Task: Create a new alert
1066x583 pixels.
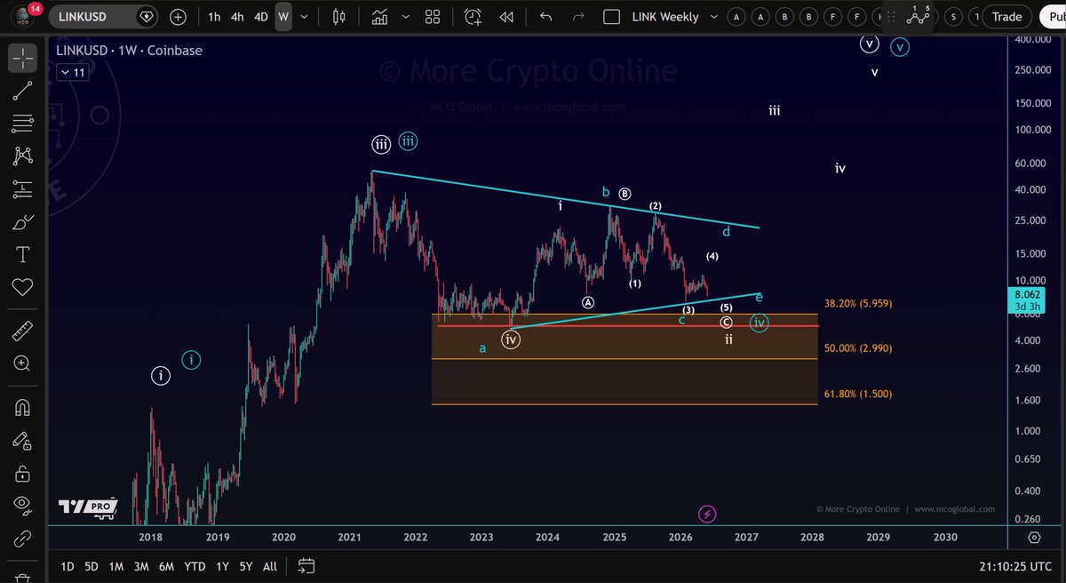Action: [473, 17]
